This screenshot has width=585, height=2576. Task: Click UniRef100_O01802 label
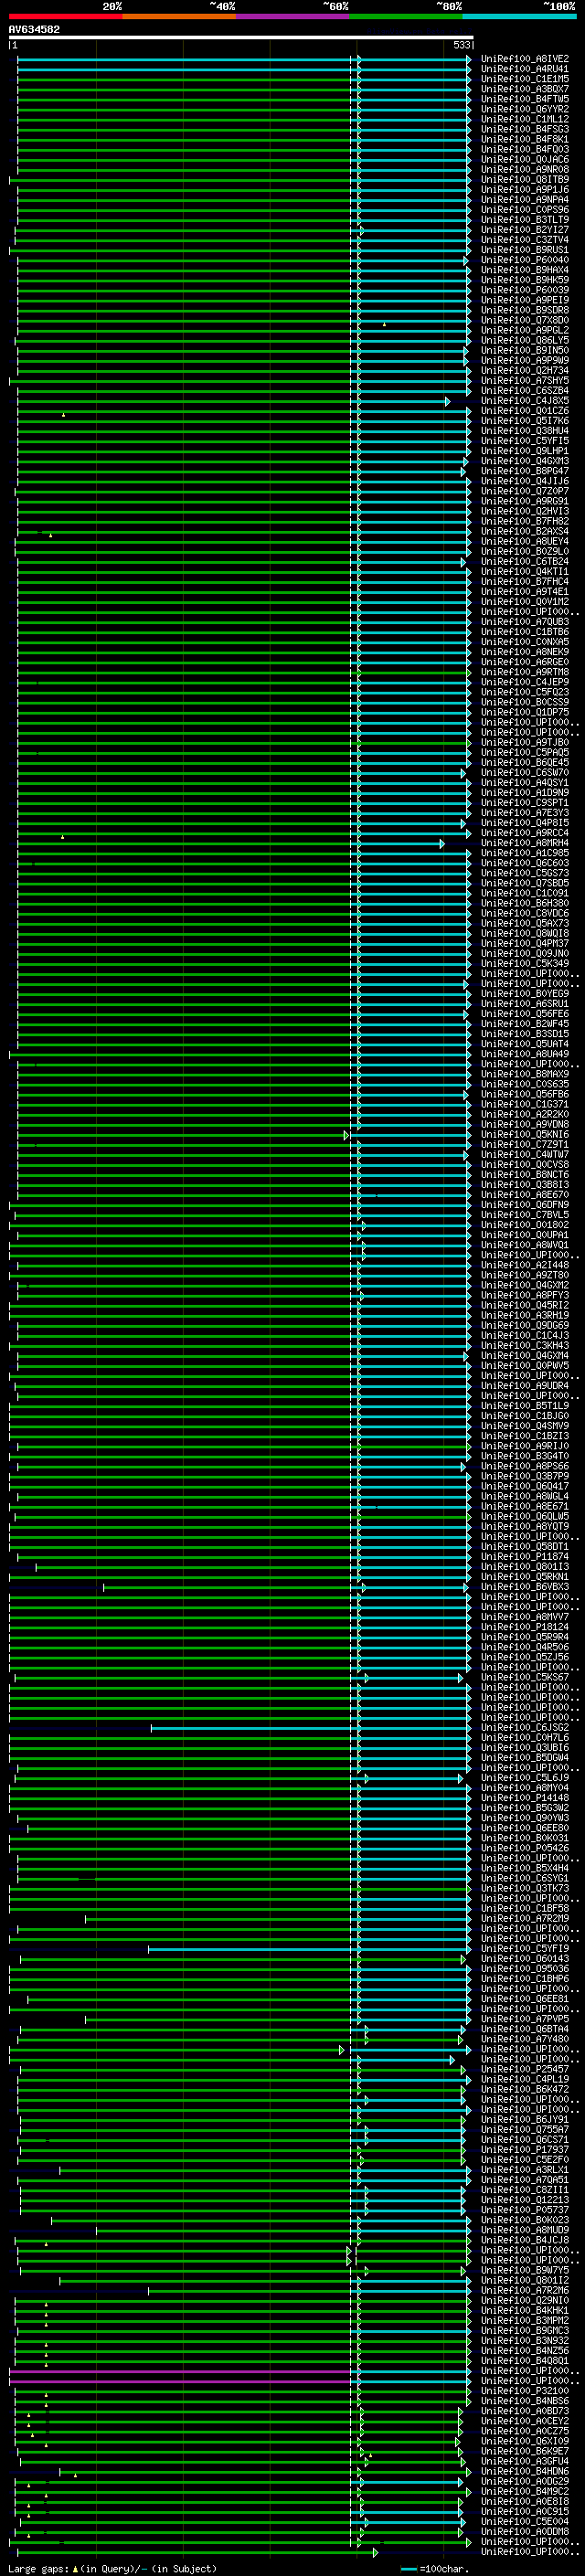tap(525, 1225)
